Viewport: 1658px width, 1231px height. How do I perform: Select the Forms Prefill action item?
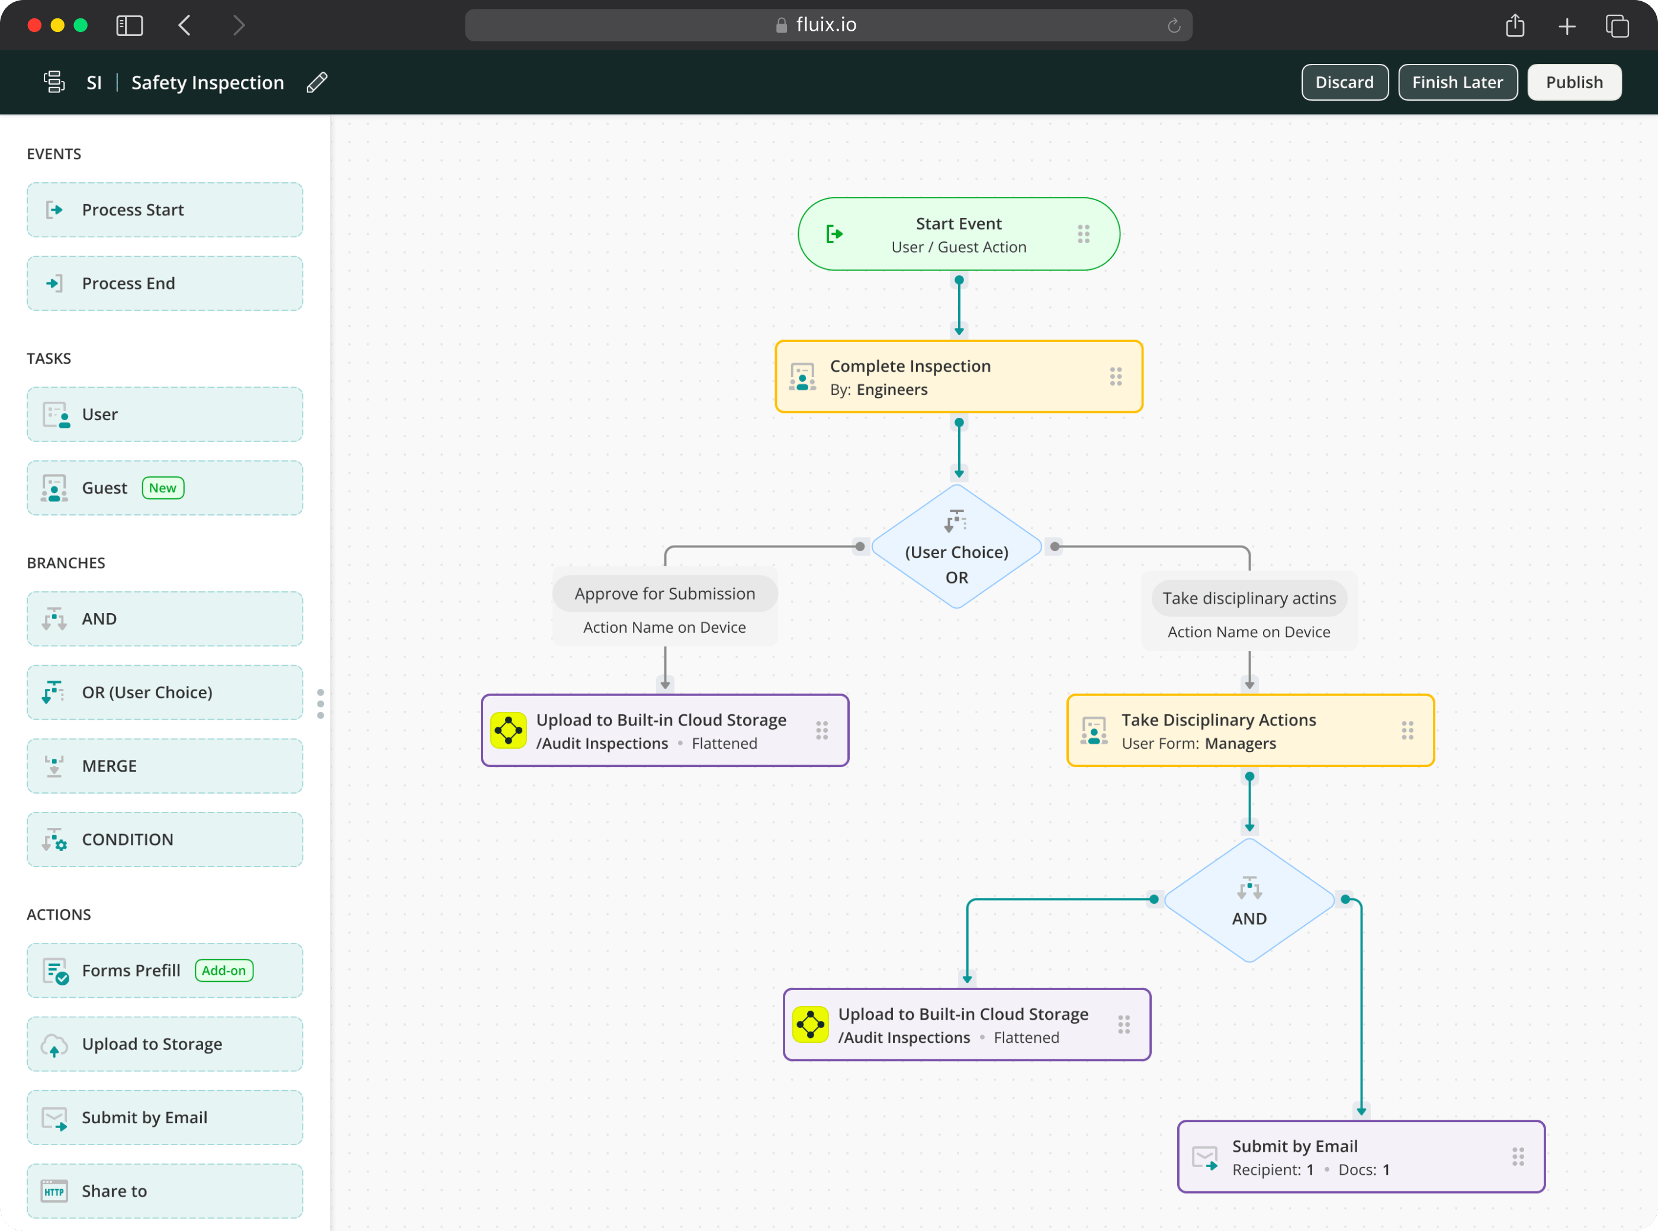click(x=165, y=970)
